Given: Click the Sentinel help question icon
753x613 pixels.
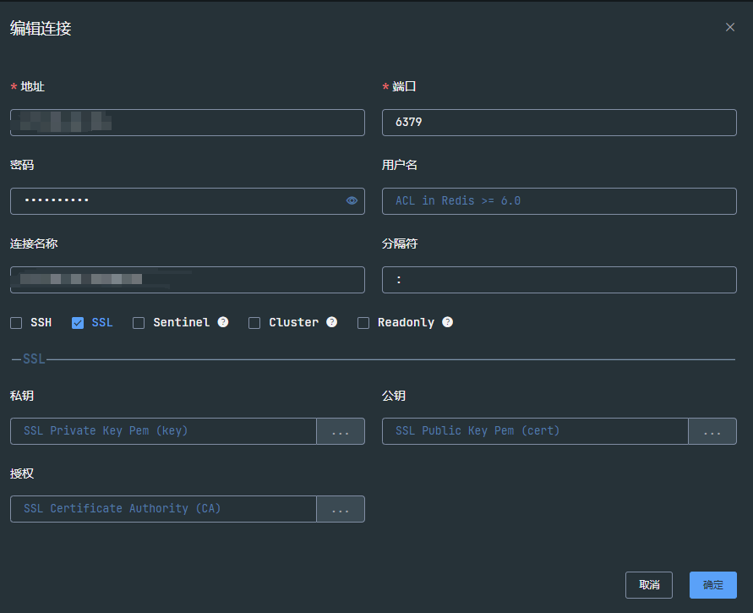Looking at the screenshot, I should [223, 322].
